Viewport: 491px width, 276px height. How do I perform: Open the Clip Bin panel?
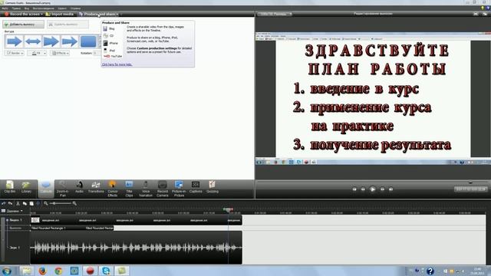[x=10, y=188]
